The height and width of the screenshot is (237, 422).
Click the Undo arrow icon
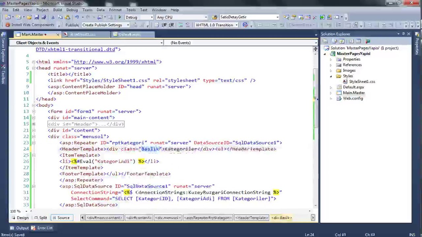point(76,17)
